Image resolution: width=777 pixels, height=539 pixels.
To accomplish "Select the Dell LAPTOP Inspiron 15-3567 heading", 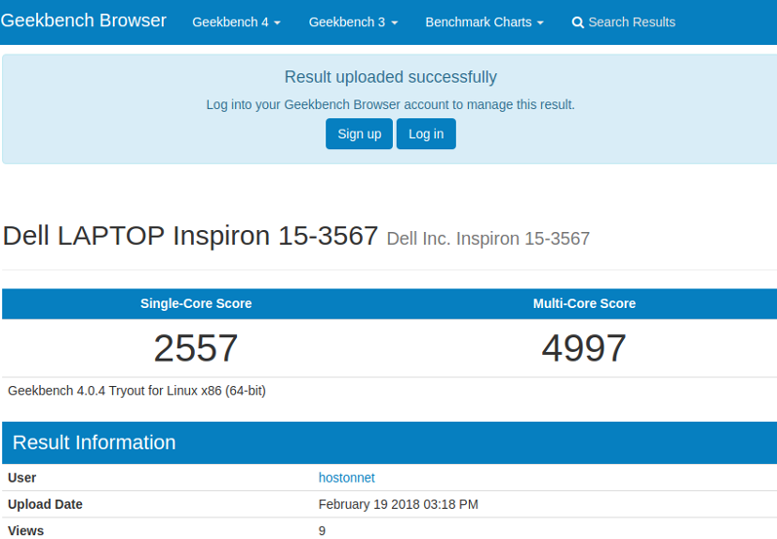I will point(190,236).
